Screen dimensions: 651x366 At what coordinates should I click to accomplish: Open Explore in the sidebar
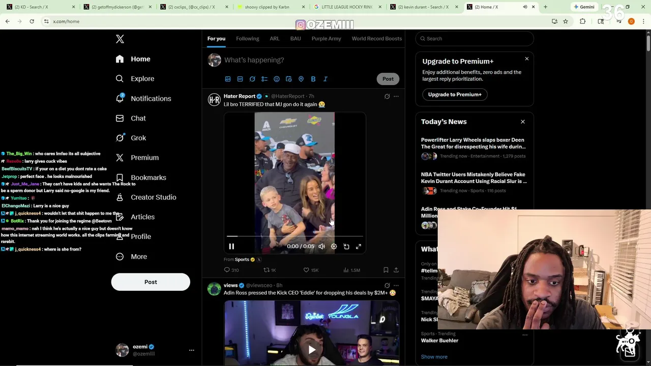coord(135,79)
